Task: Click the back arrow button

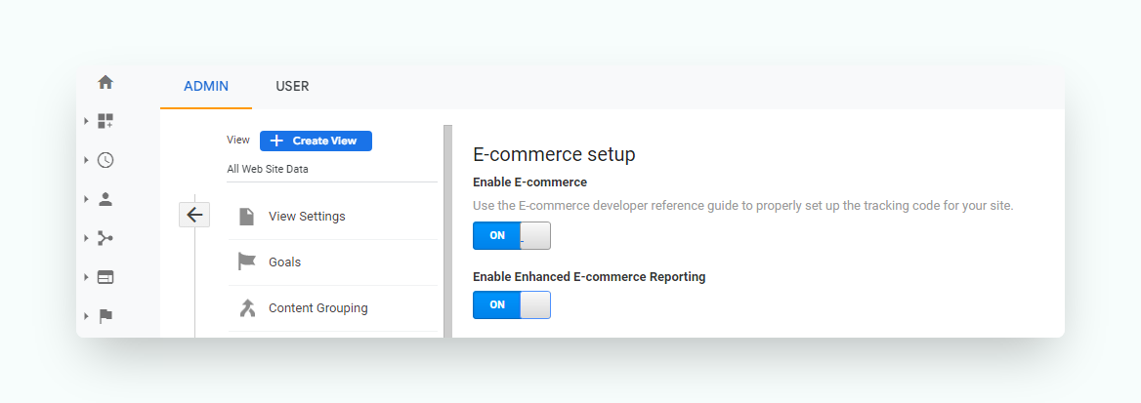Action: (x=194, y=215)
